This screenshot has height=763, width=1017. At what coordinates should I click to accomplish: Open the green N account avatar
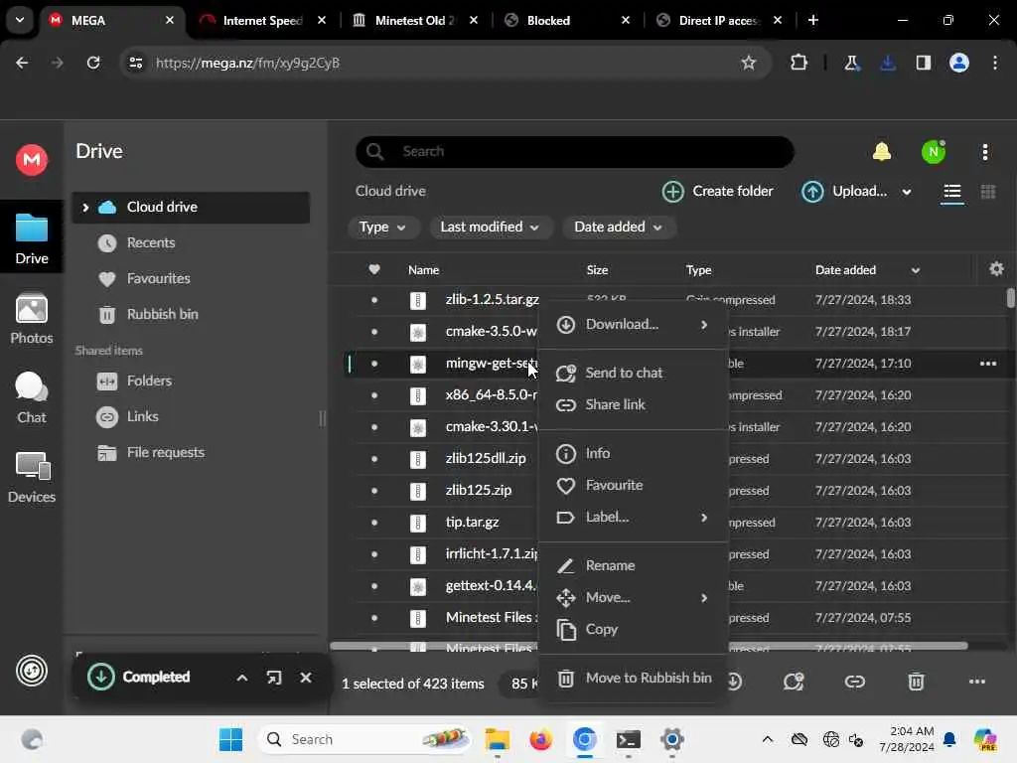pos(933,152)
